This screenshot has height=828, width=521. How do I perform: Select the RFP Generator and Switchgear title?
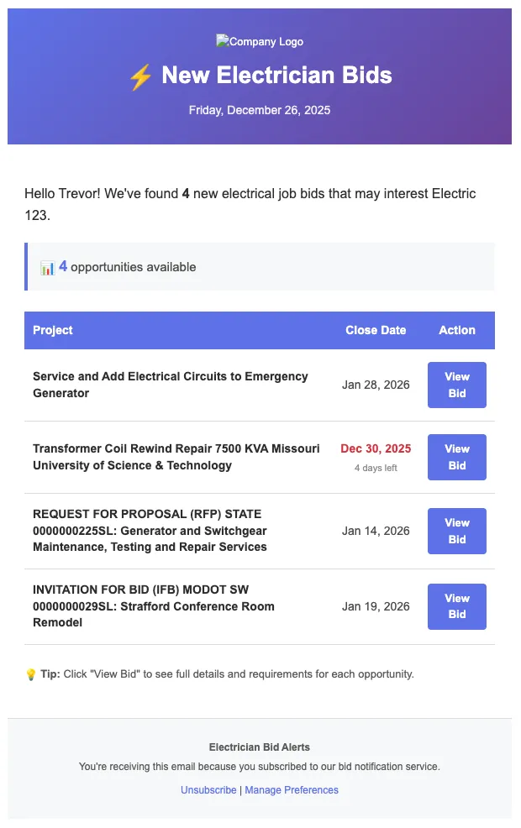(x=150, y=531)
